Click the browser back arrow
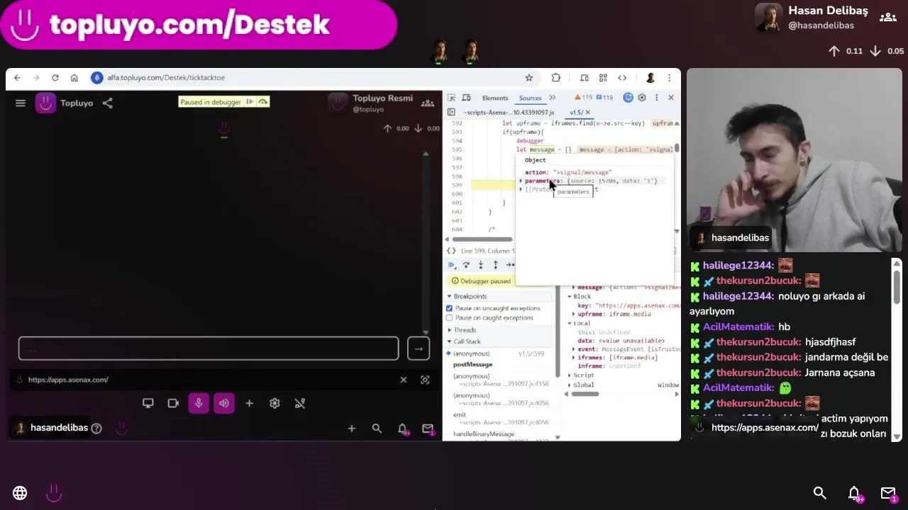Screen dimensions: 908x510 point(17,78)
